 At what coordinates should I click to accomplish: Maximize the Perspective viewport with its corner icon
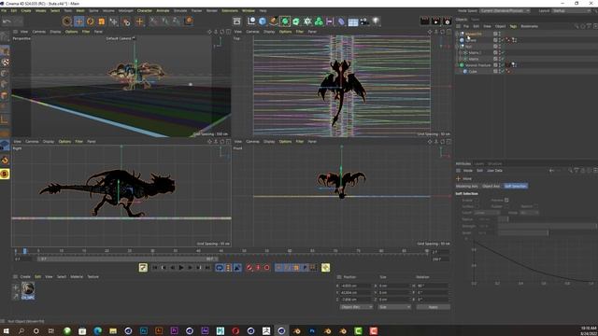coord(228,32)
